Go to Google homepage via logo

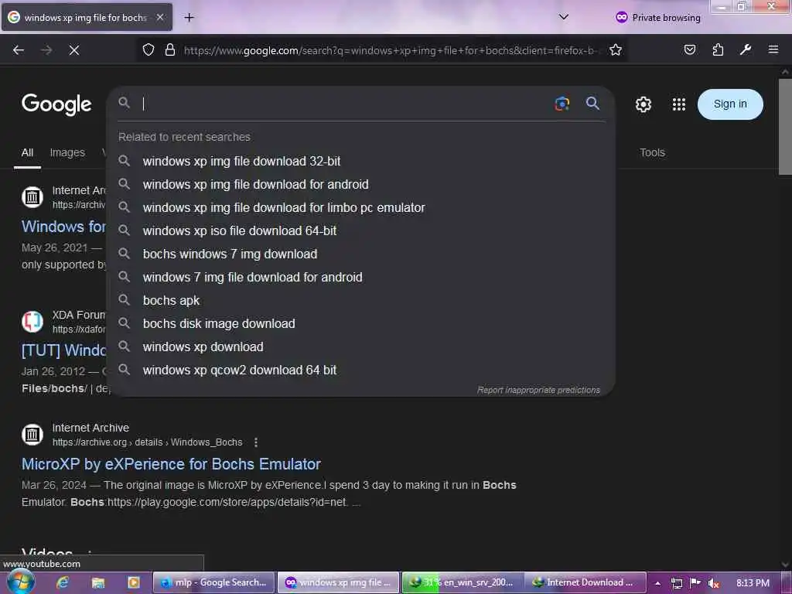(56, 104)
